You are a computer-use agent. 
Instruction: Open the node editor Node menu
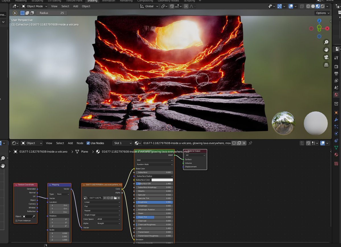pyautogui.click(x=80, y=143)
